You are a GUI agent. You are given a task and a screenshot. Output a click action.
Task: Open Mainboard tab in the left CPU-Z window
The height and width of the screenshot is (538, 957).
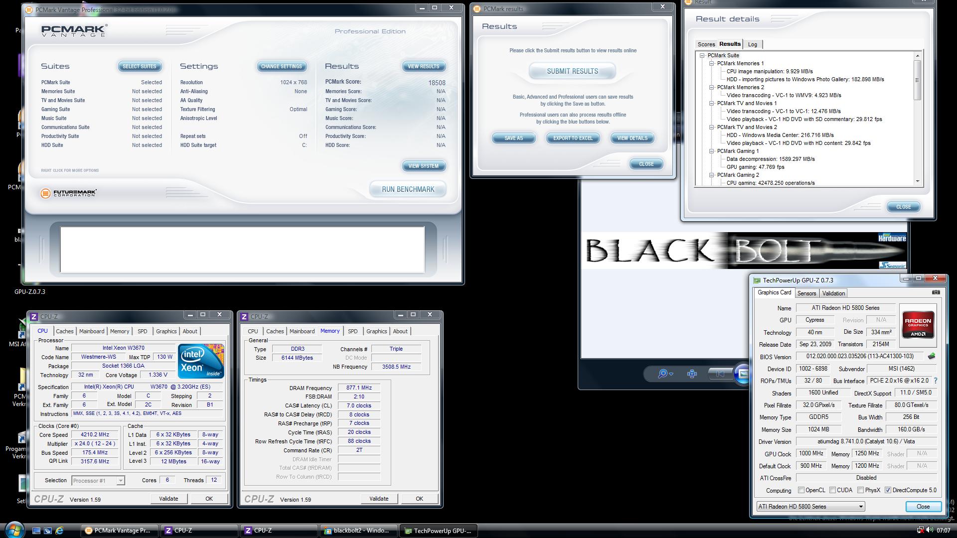coord(92,331)
